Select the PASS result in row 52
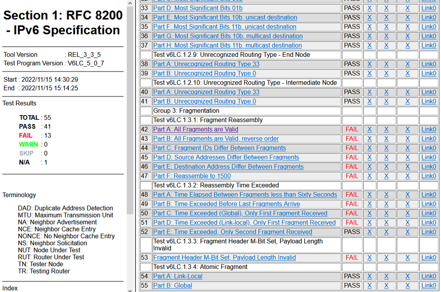 pos(352,232)
